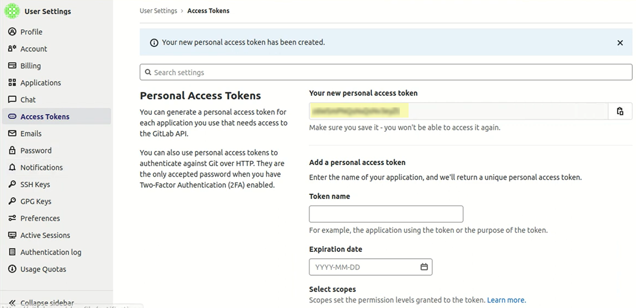
Task: Dismiss the token created notification
Action: [x=620, y=43]
